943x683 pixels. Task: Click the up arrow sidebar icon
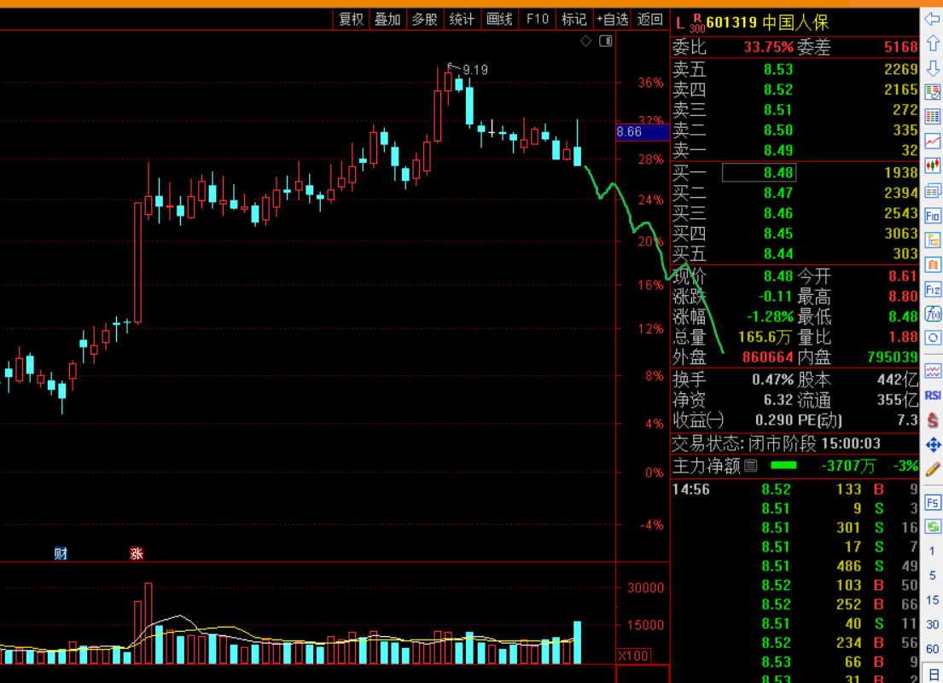933,43
